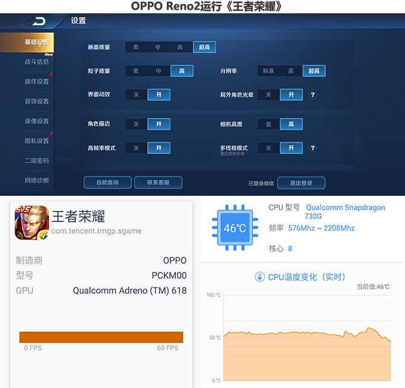The image size is (405, 388).
Task: Click the orange FPS progress bar
Action: [102, 337]
